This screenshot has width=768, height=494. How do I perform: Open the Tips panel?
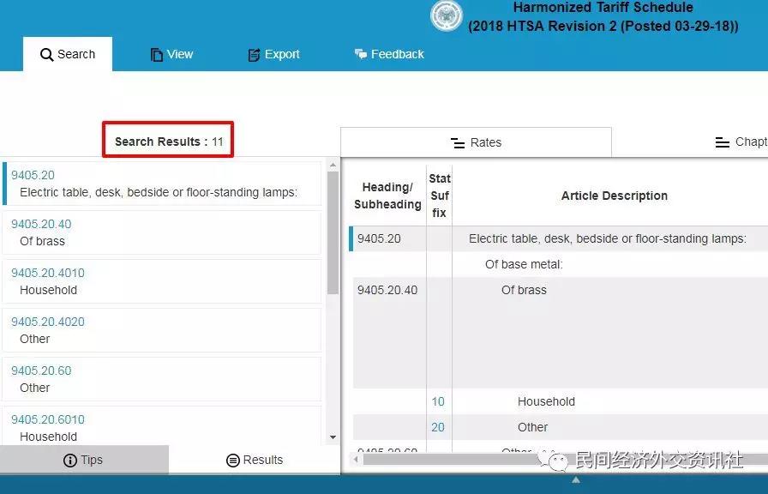tap(84, 460)
